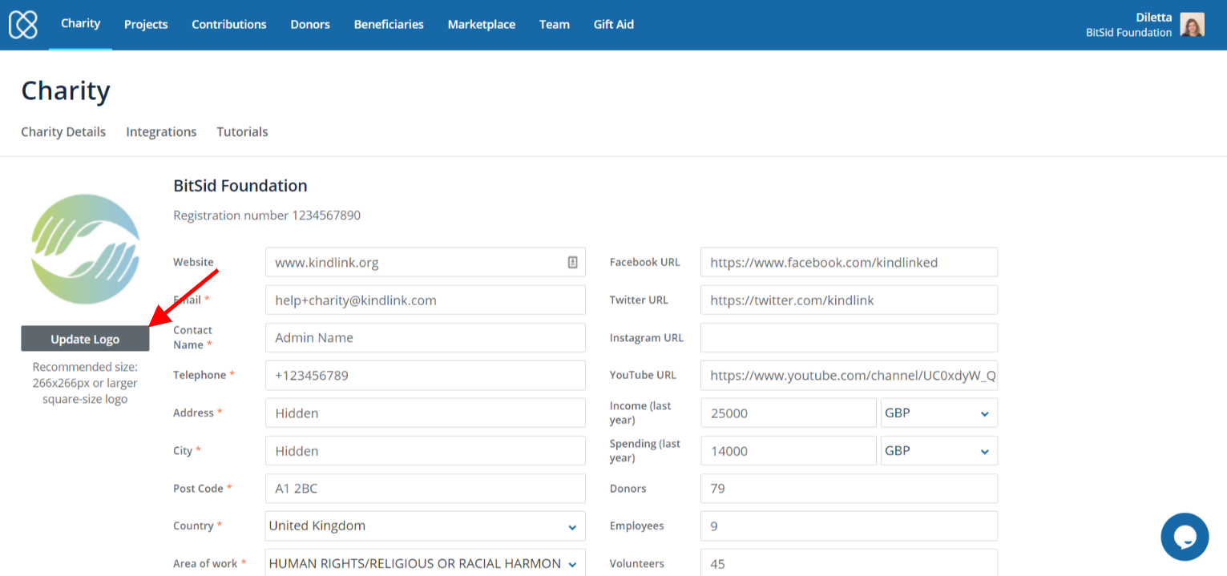
Task: Open the Donors tab
Action: 310,25
